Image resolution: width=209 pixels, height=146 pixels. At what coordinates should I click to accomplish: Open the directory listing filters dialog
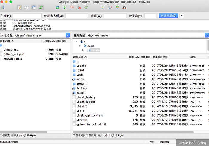[102, 7]
